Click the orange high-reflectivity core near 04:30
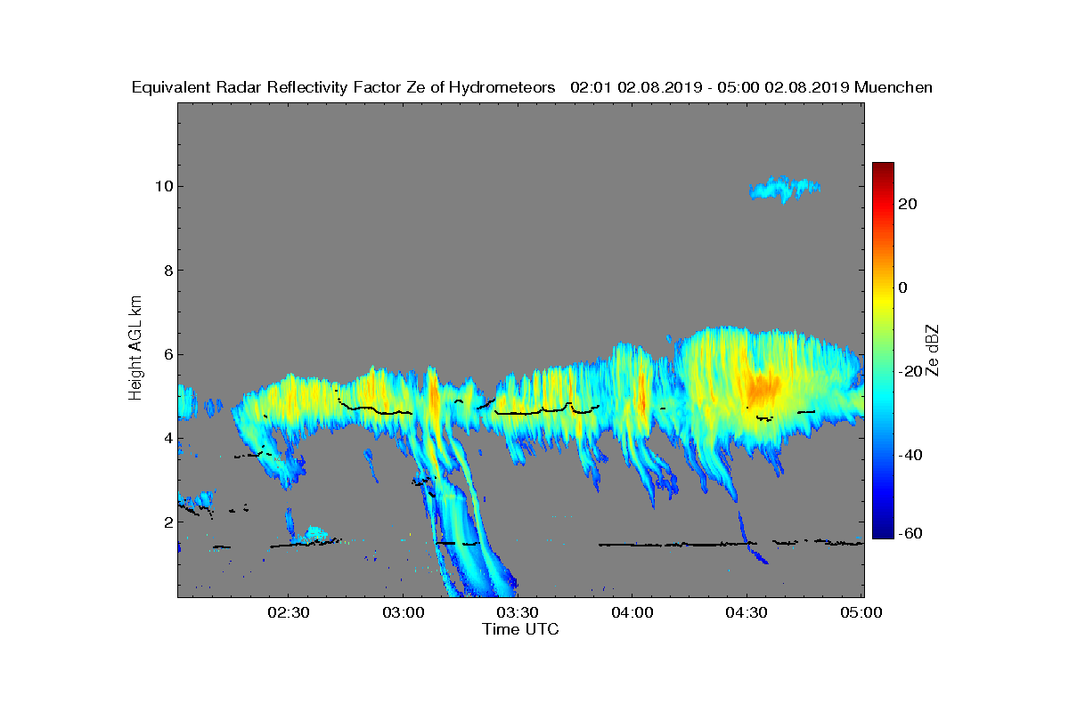The image size is (1069, 712). [762, 388]
